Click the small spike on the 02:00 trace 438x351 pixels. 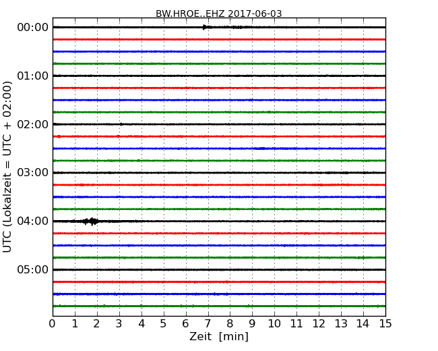pos(121,124)
